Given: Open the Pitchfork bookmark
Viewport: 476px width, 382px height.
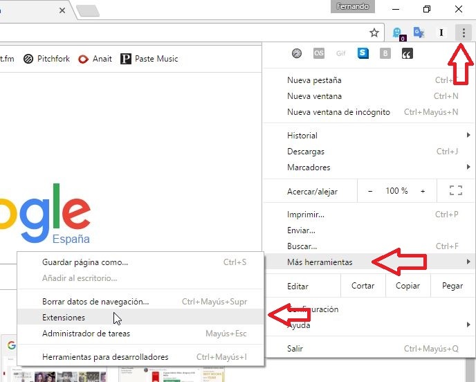Looking at the screenshot, I should point(47,59).
